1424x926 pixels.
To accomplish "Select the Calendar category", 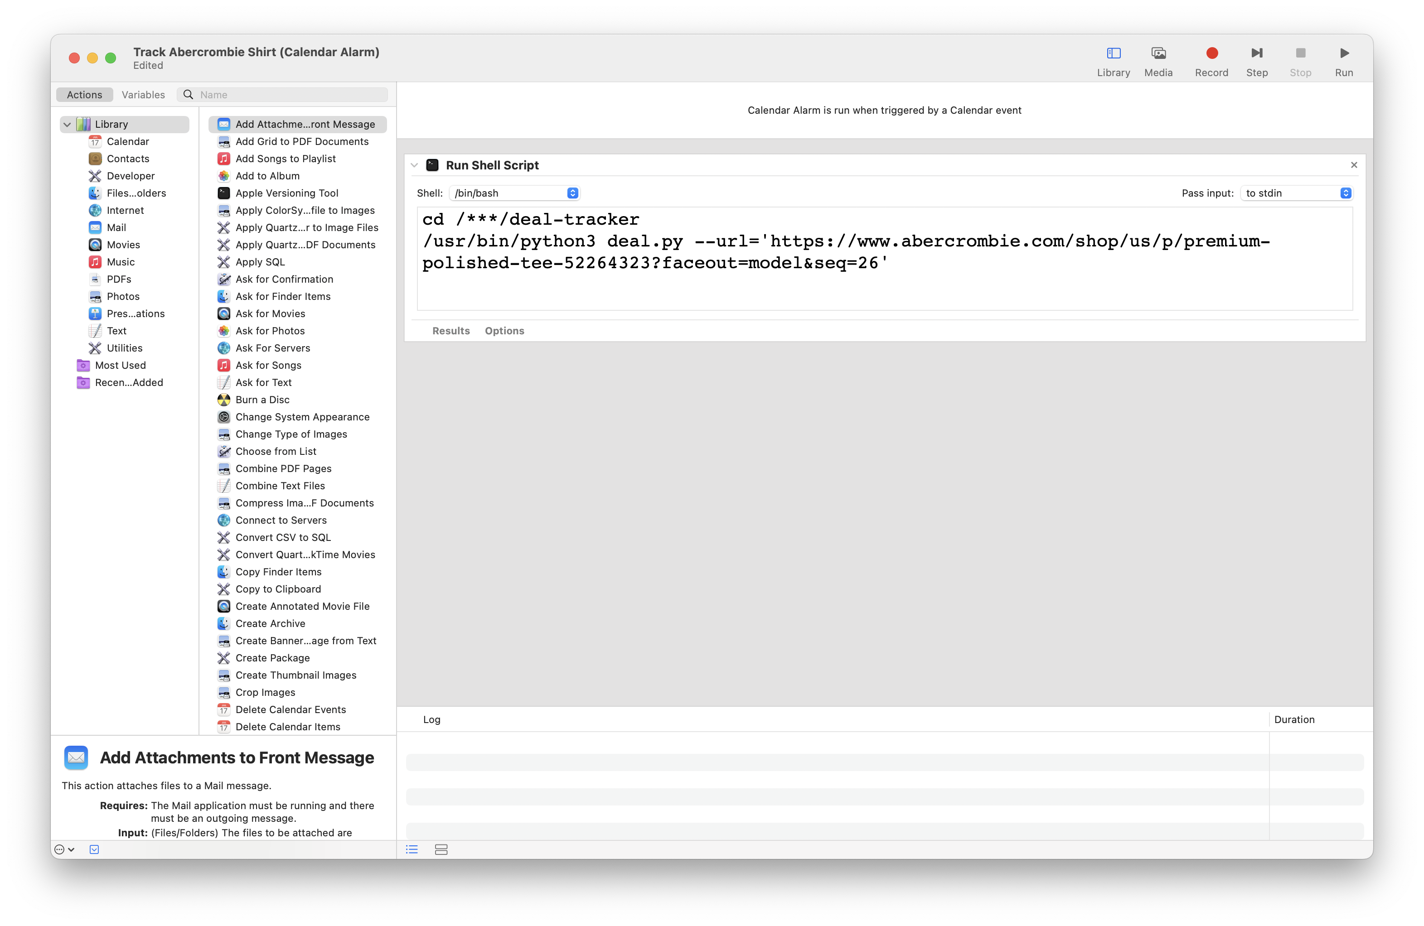I will pos(127,141).
